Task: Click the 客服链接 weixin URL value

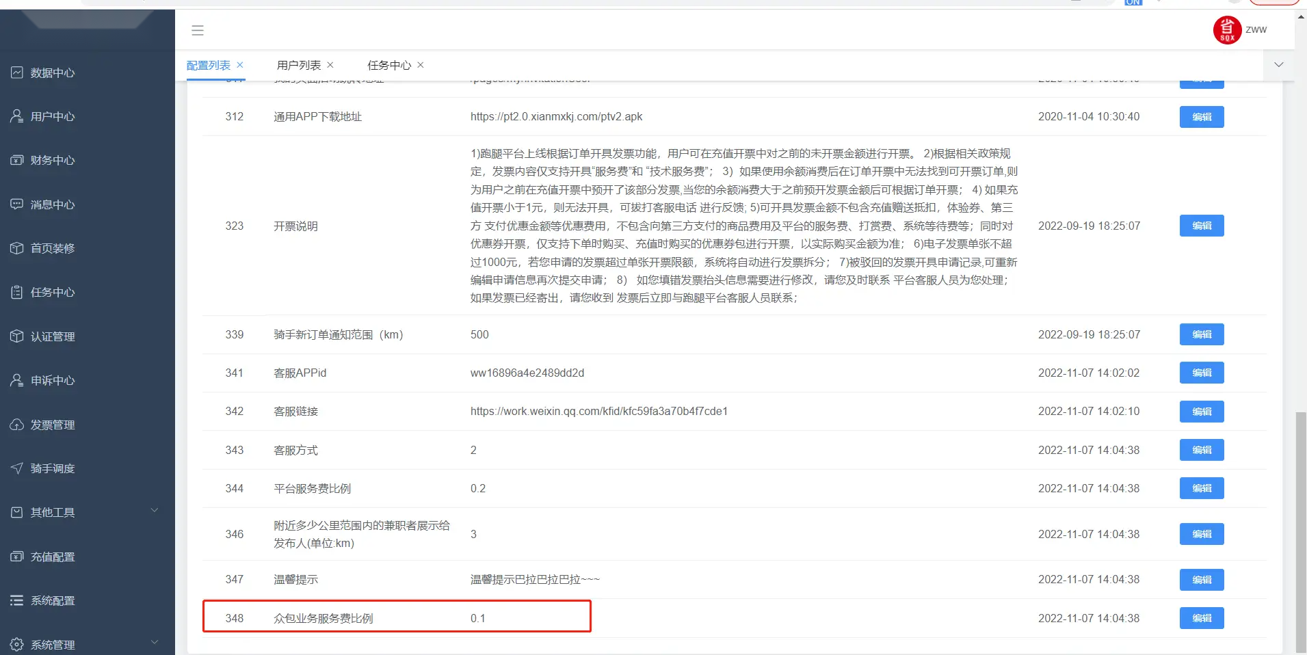Action: click(x=598, y=411)
